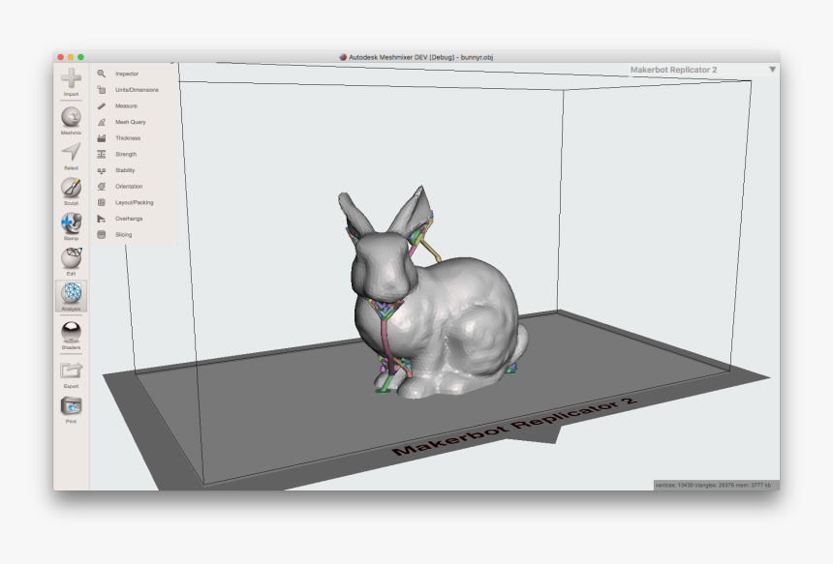Expand the Makerbot Replicator 2 printer dropdown
833x564 pixels.
(x=772, y=70)
